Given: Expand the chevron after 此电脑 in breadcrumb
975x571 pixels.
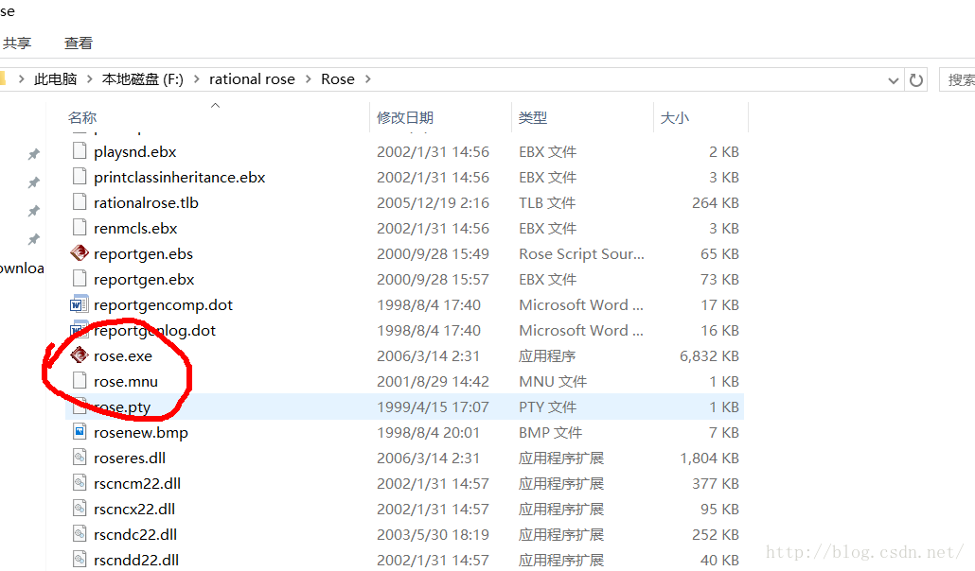Looking at the screenshot, I should click(x=90, y=78).
